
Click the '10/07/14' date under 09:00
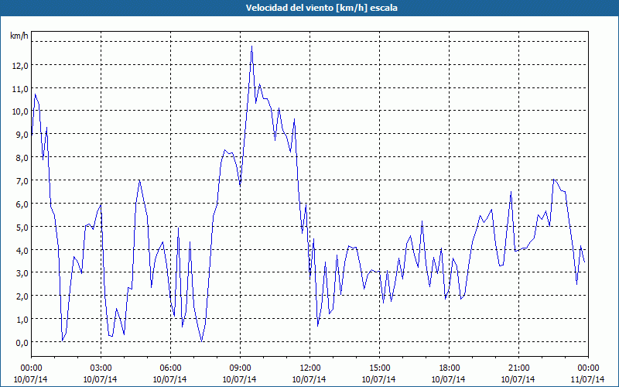(x=240, y=379)
